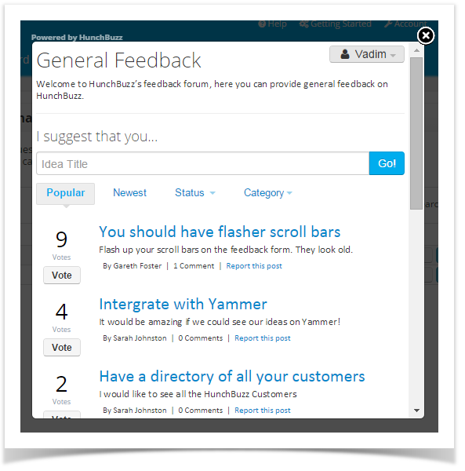Click the scrollbar up arrow
465x471 pixels.
[x=416, y=50]
